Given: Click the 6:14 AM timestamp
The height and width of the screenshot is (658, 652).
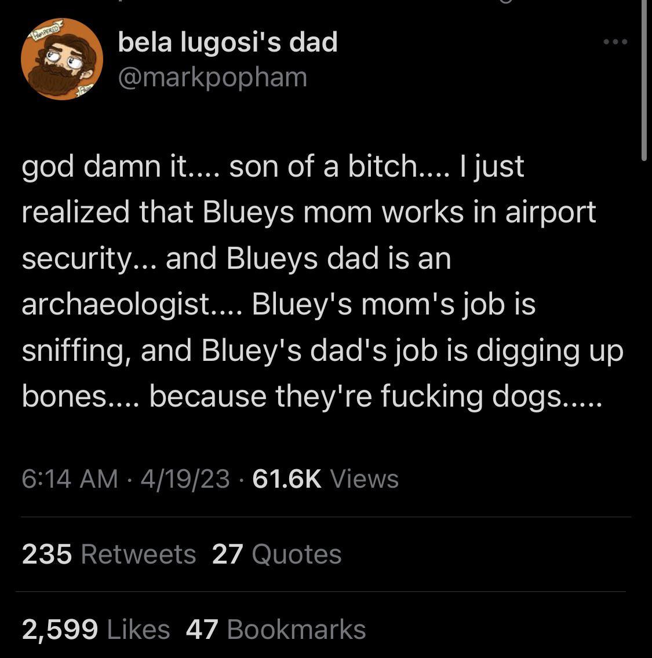Looking at the screenshot, I should [70, 479].
